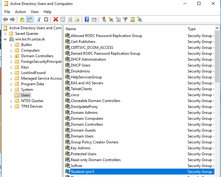Click the Filter funnel icon
This screenshot has height=177, width=221.
coord(125,19)
